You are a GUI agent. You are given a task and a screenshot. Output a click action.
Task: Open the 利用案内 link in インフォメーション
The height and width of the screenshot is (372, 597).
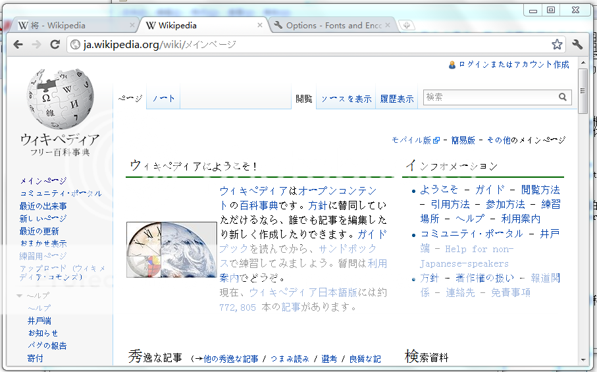521,219
